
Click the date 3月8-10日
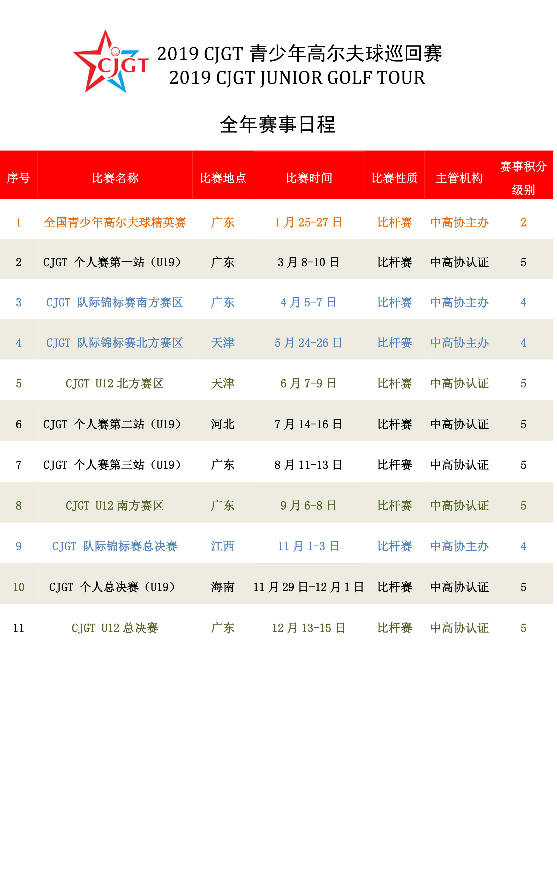pyautogui.click(x=309, y=262)
